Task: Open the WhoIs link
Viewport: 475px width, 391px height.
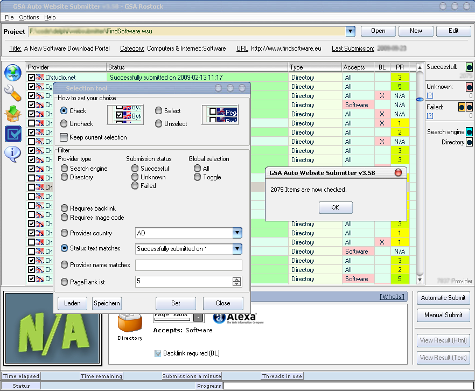Action: [x=392, y=297]
